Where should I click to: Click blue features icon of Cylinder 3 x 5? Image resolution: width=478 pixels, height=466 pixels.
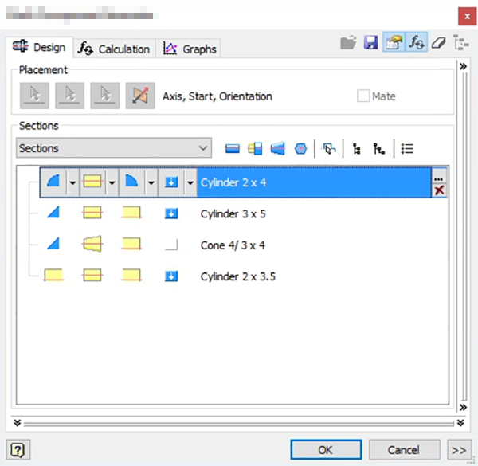pyautogui.click(x=171, y=213)
